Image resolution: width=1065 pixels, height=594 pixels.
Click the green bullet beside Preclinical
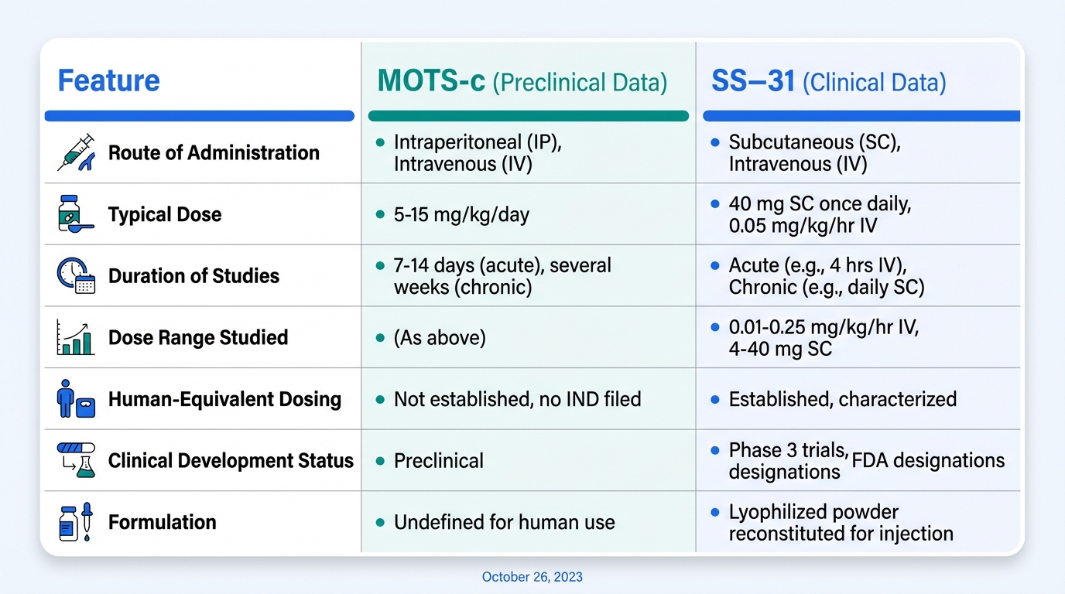380,461
